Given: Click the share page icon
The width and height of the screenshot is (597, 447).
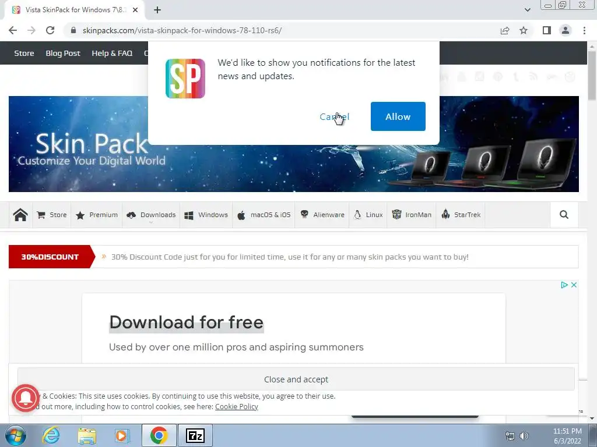Looking at the screenshot, I should (505, 30).
